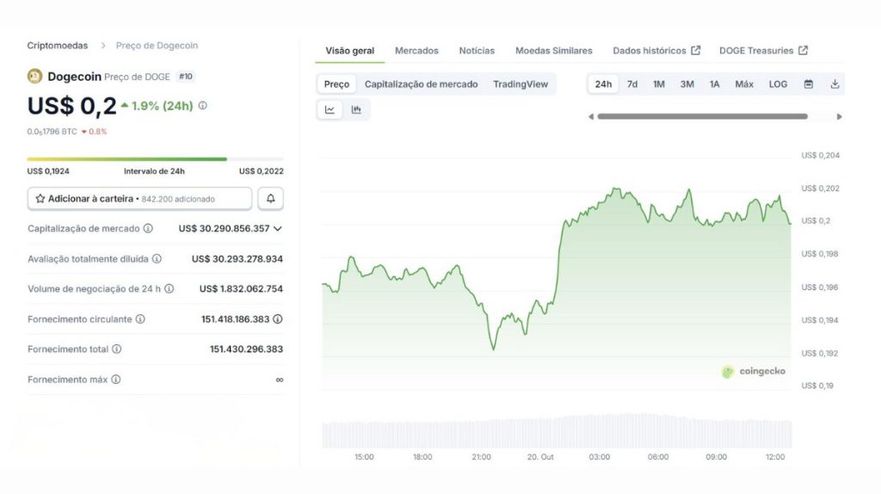Select the 1M time range
Screen dimensions: 881x494
pyautogui.click(x=658, y=84)
